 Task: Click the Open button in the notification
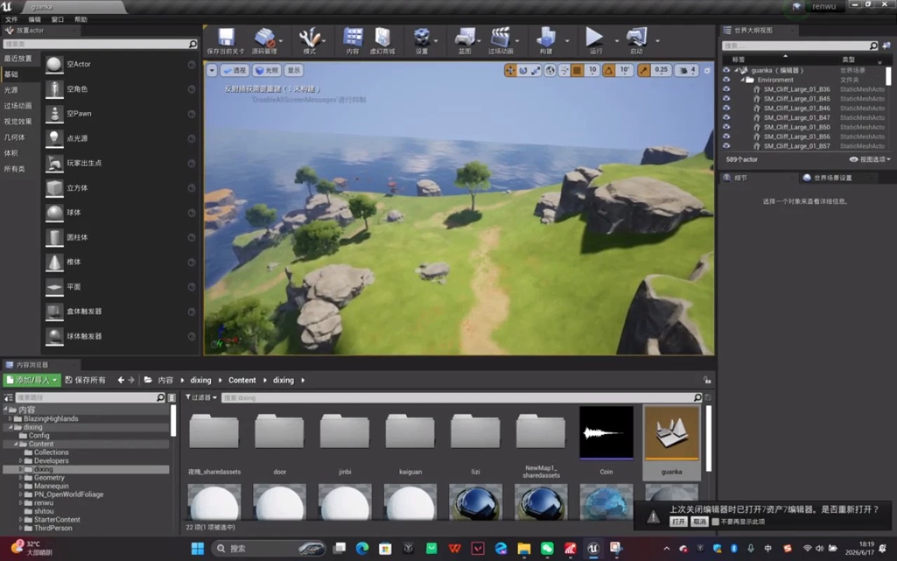(678, 522)
